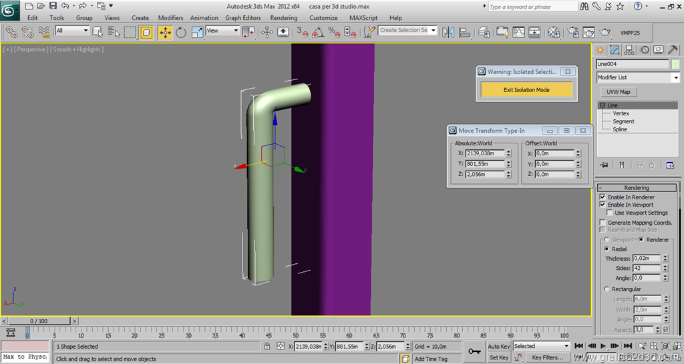The width and height of the screenshot is (684, 364).
Task: Uncheck Enable In Renderer checkbox
Action: 603,197
